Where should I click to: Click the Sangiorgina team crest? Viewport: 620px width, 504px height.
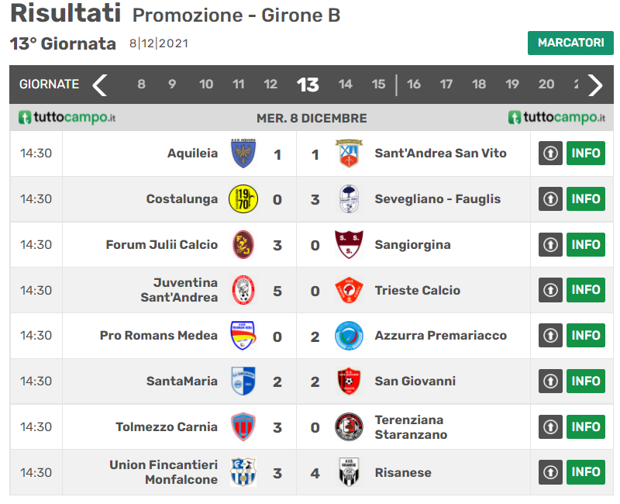tap(349, 245)
